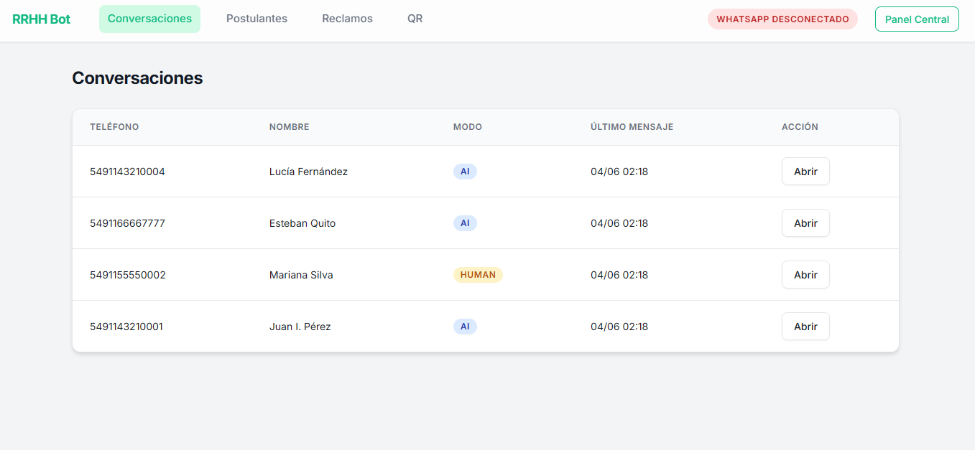Viewport: 975px width, 450px height.
Task: Click the Conversaciones page heading
Action: pyautogui.click(x=137, y=78)
